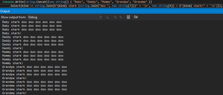The height and width of the screenshot is (95, 223).
Task: Select the Output panel title bar
Action: [x=111, y=11]
